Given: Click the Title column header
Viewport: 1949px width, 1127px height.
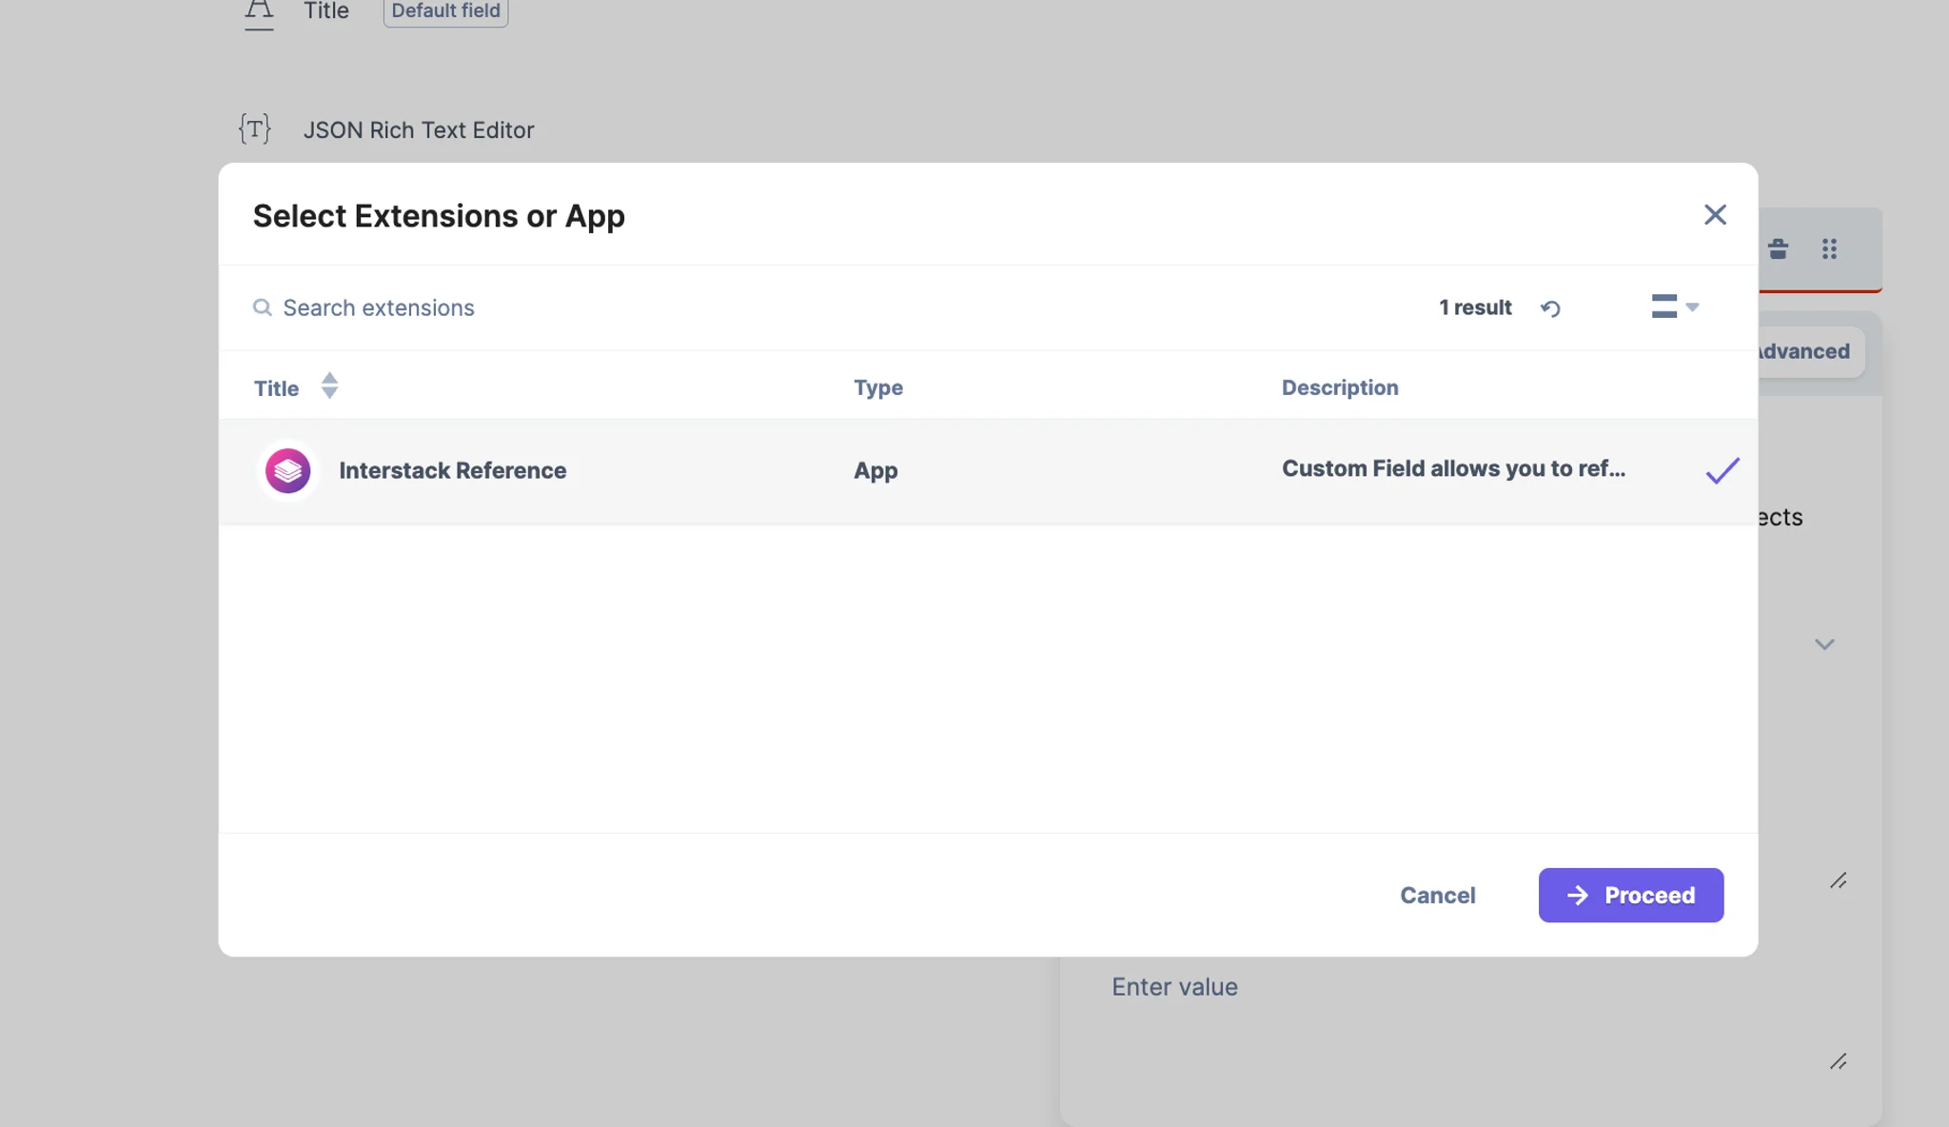Looking at the screenshot, I should click(276, 388).
